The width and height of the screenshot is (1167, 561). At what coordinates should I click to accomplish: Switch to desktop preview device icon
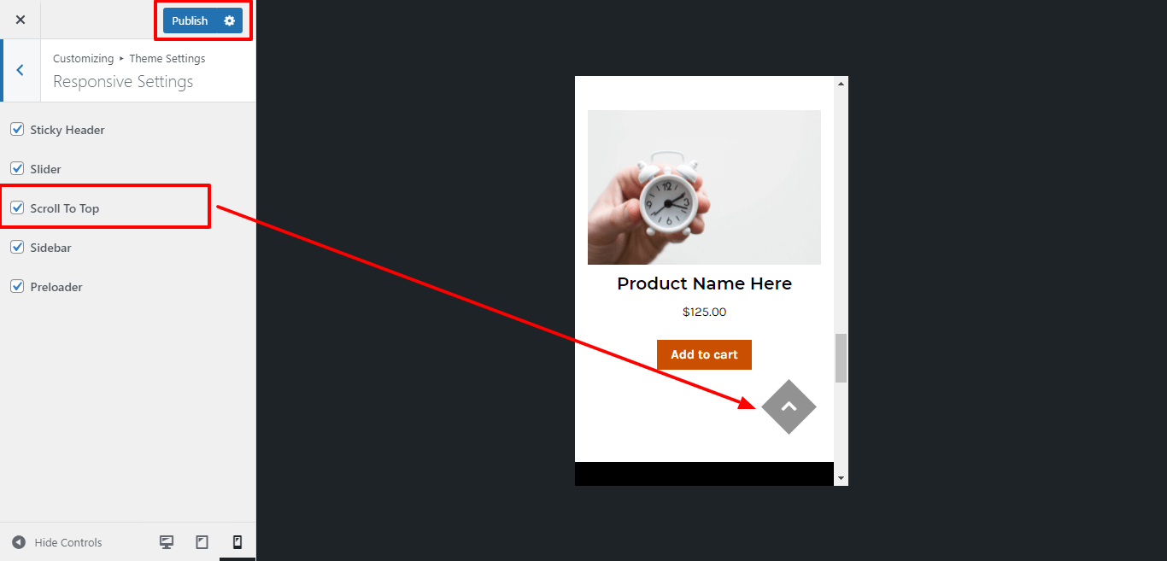[167, 542]
